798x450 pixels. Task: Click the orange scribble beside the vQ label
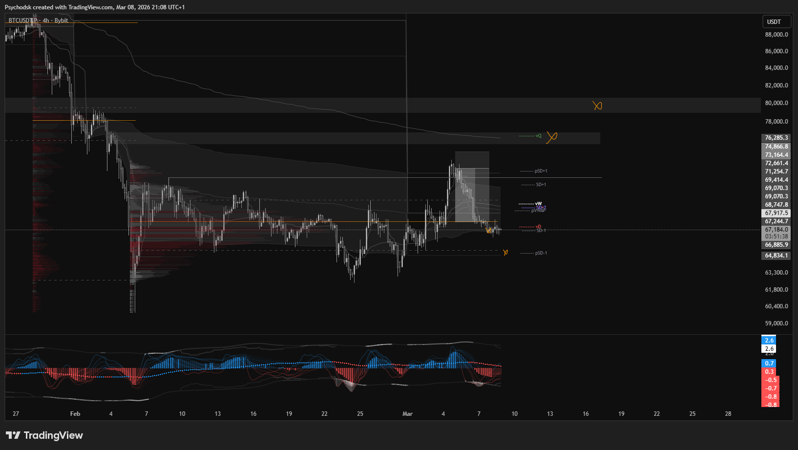[x=552, y=137]
